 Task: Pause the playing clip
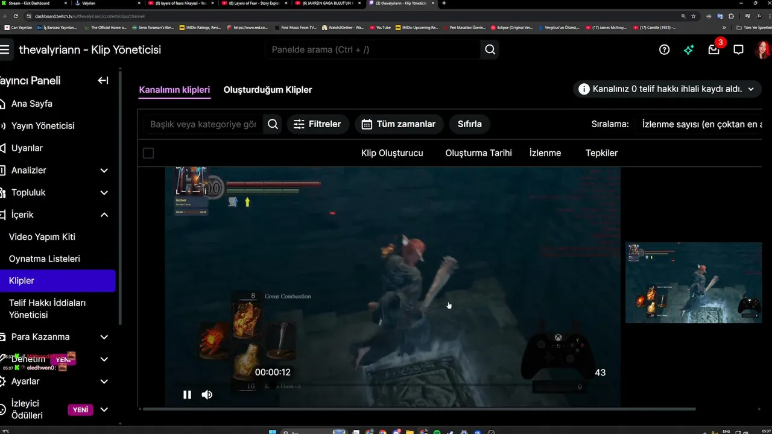pos(187,395)
